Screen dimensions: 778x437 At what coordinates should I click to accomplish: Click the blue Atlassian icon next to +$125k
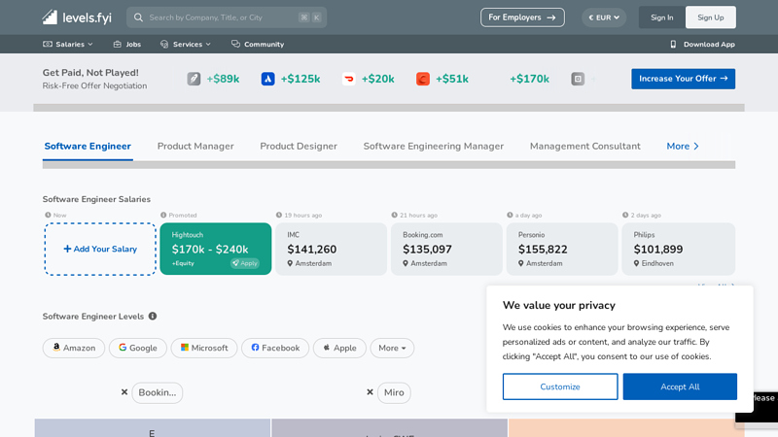pyautogui.click(x=268, y=79)
